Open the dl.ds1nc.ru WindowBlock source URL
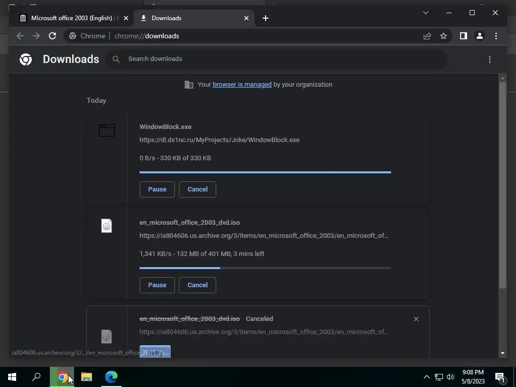Viewport: 516px width, 387px height. (x=219, y=140)
